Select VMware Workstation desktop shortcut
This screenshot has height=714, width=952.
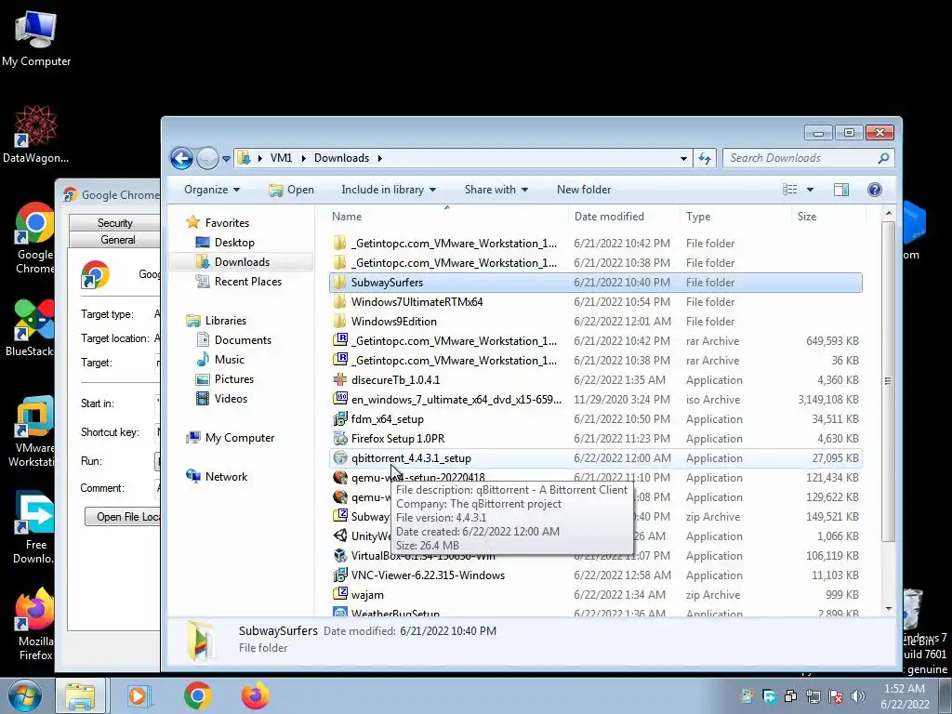click(32, 431)
